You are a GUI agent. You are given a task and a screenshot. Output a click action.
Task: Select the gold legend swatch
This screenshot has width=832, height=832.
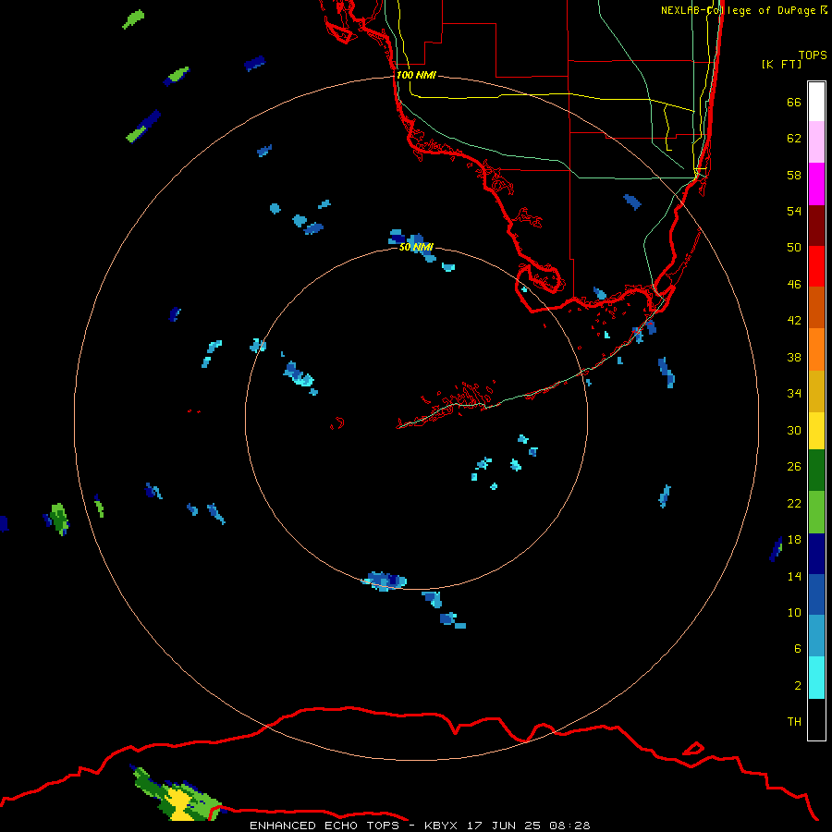coord(816,391)
